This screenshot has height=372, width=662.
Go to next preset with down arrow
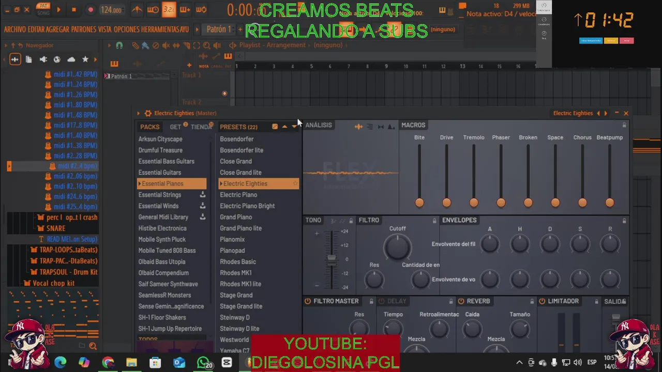click(294, 127)
